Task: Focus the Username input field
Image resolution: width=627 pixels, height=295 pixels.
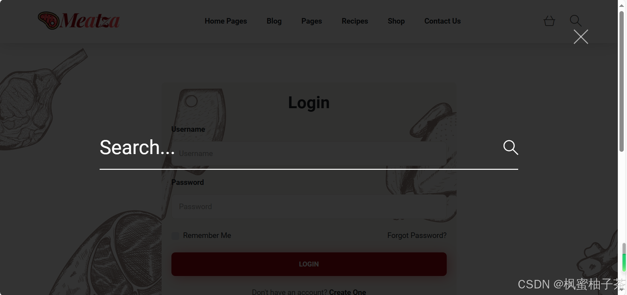Action: click(309, 153)
